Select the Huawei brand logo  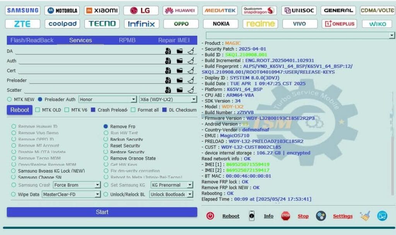coord(180,10)
